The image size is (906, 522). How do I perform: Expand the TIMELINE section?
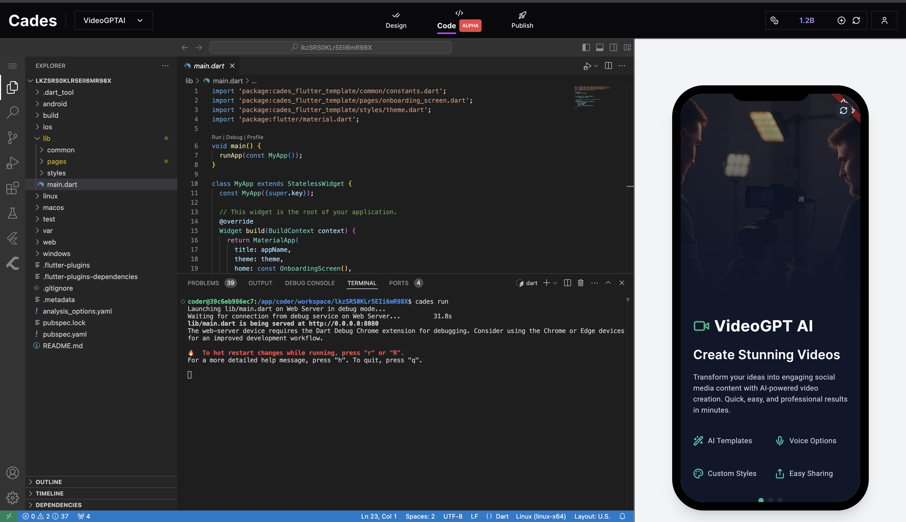[101, 493]
